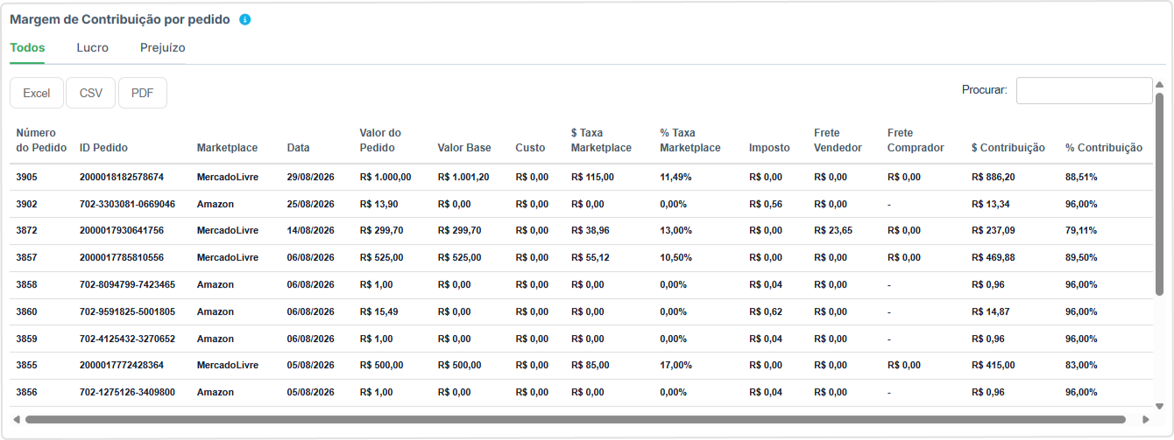Click the date 29/08/2026
1174x440 pixels.
coord(311,177)
